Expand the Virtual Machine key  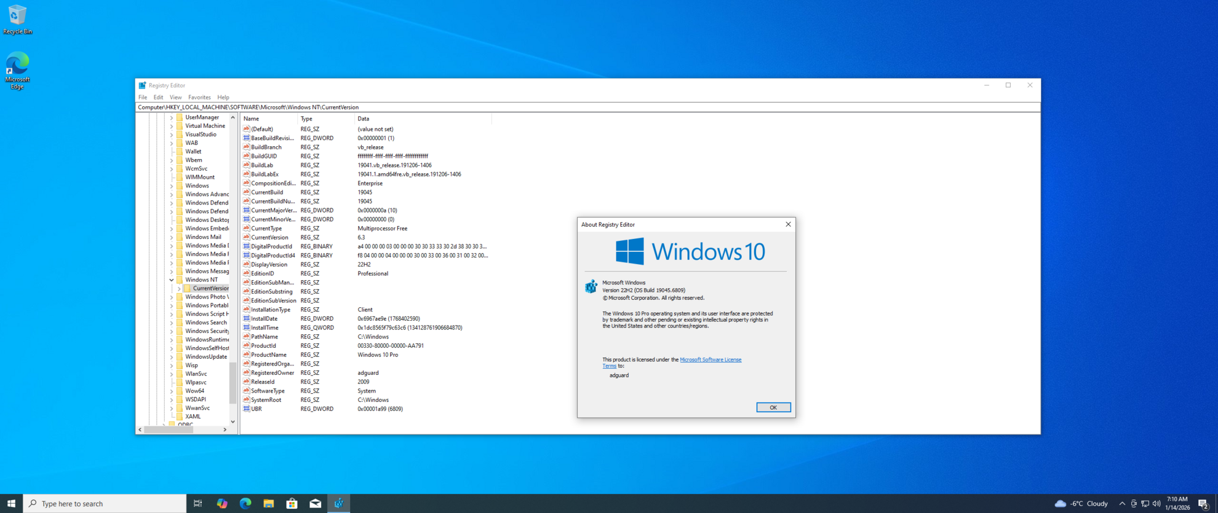point(172,126)
